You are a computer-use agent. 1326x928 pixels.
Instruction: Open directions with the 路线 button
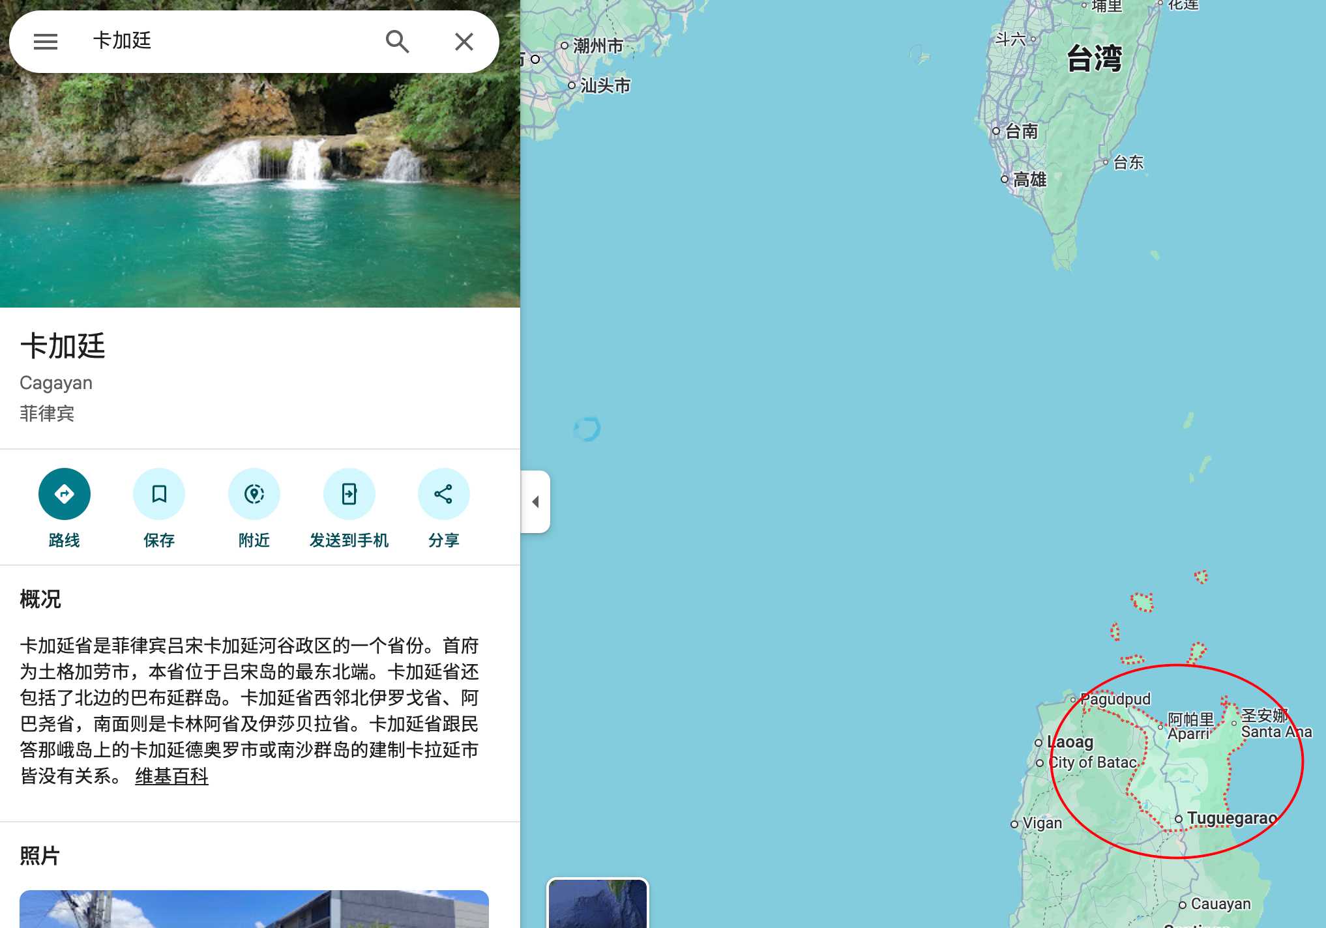click(x=64, y=494)
